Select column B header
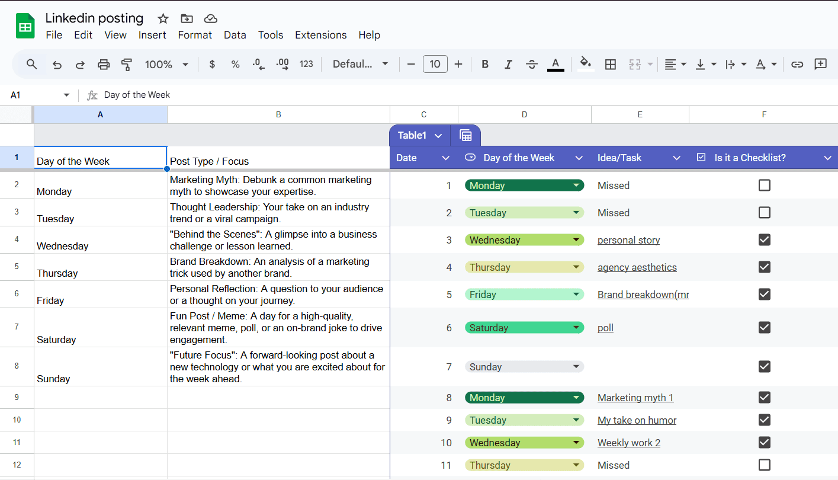Screen dimensions: 838x480 coord(278,115)
